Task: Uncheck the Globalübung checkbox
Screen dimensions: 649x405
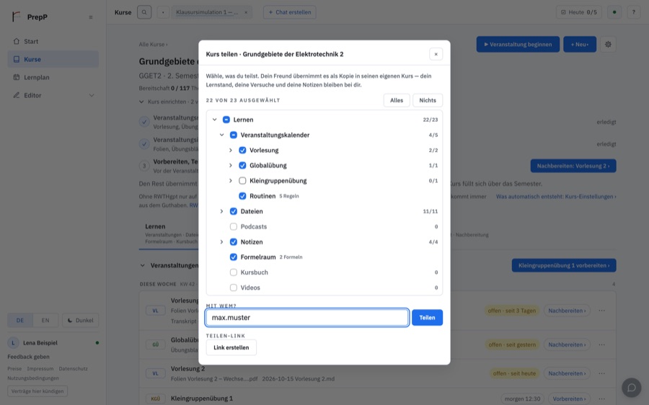Action: pyautogui.click(x=242, y=166)
